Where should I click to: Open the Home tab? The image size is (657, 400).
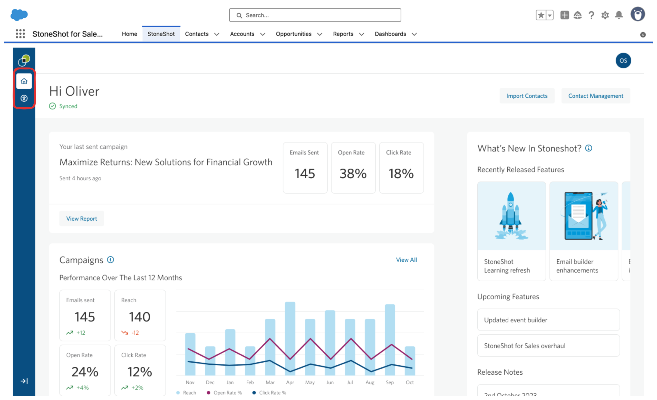click(129, 34)
